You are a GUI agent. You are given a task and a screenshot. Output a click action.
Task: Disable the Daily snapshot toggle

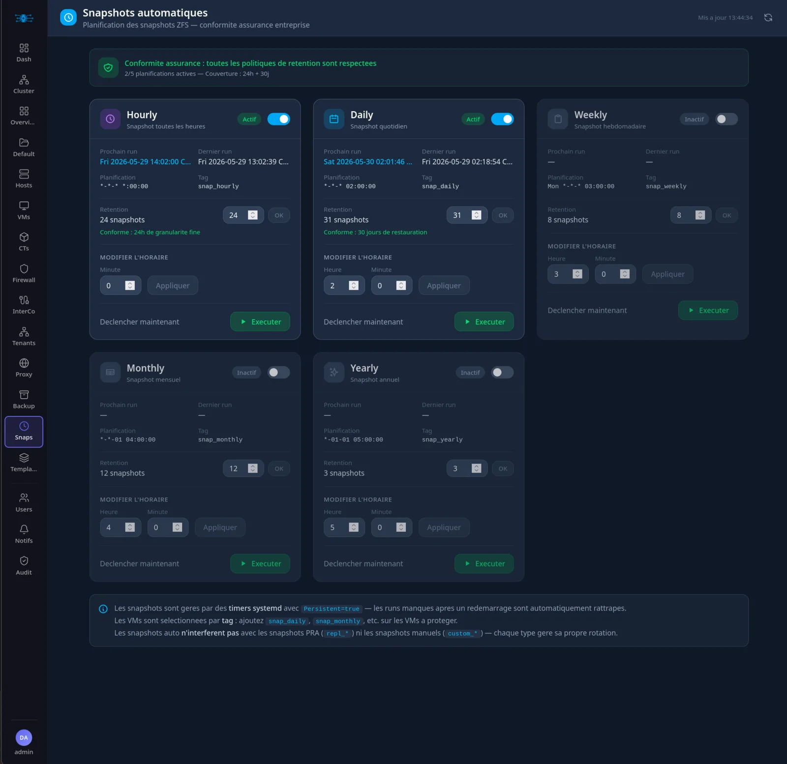pos(502,119)
